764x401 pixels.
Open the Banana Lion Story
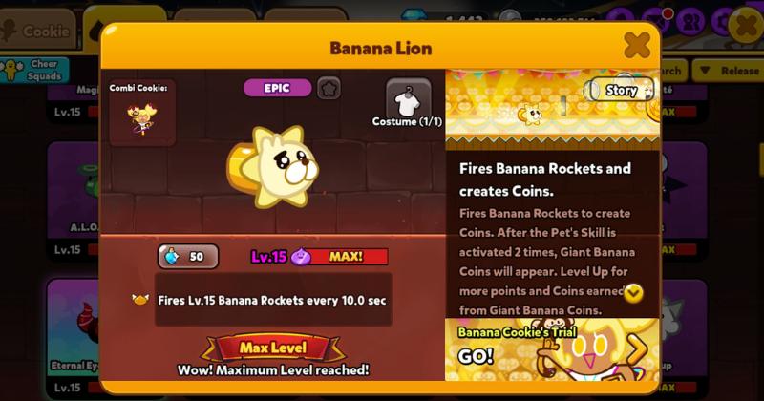[620, 90]
